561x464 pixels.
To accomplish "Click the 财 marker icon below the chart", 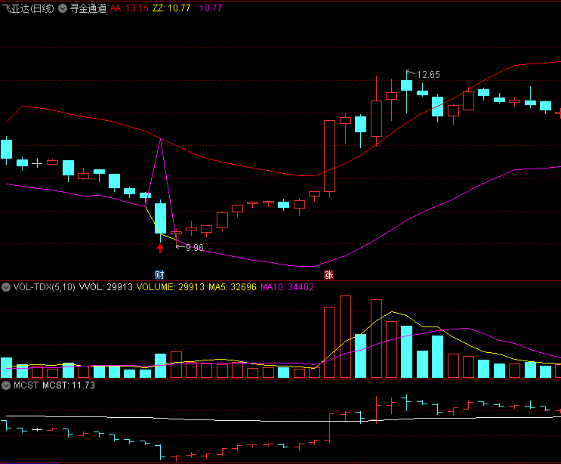I will click(159, 274).
